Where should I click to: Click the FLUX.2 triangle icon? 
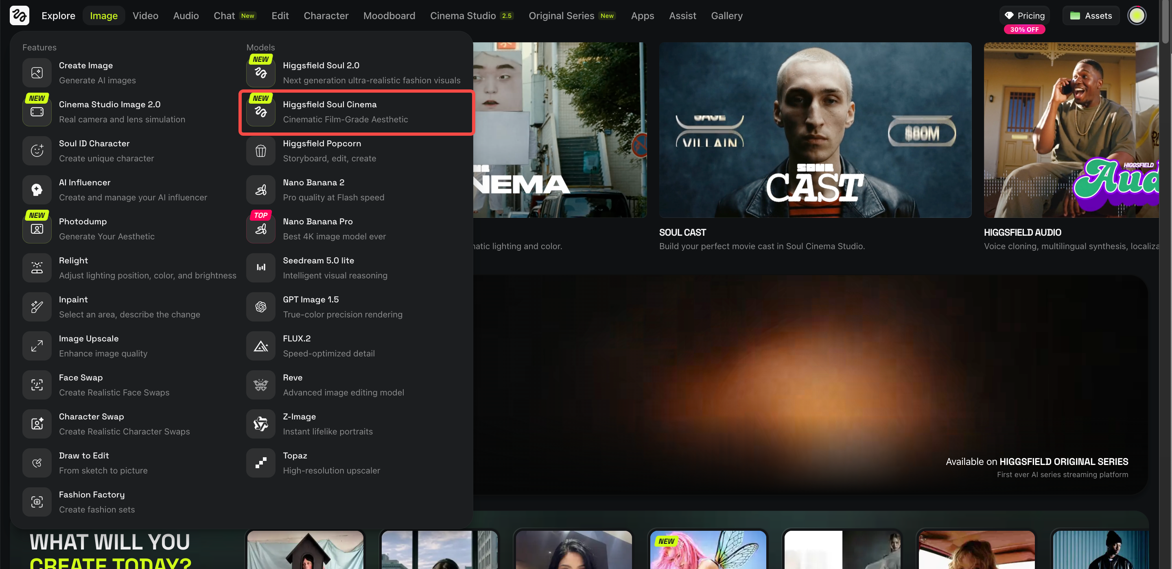[261, 346]
